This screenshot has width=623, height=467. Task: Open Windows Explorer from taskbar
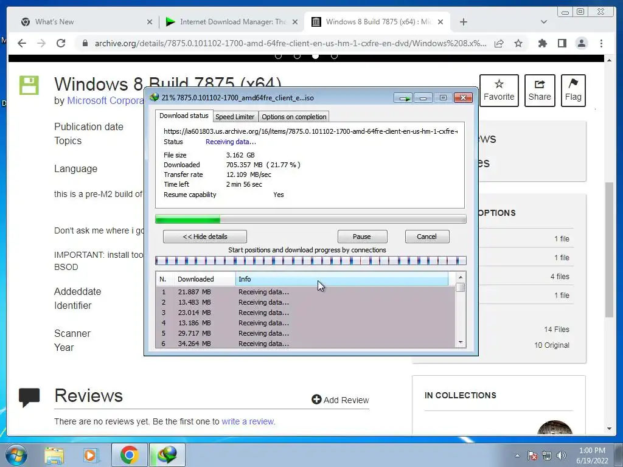tap(54, 455)
